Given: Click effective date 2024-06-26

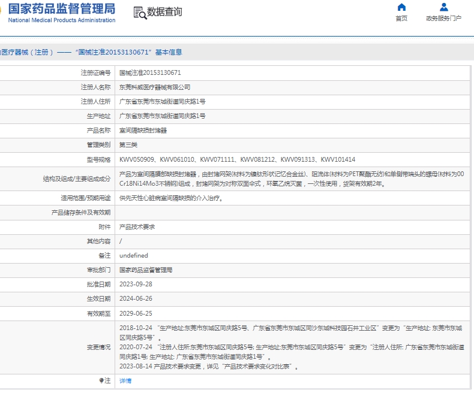Looking at the screenshot, I should coord(136,298).
